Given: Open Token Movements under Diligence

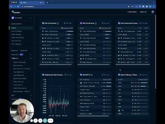Looking at the screenshot, I should coord(20,88).
